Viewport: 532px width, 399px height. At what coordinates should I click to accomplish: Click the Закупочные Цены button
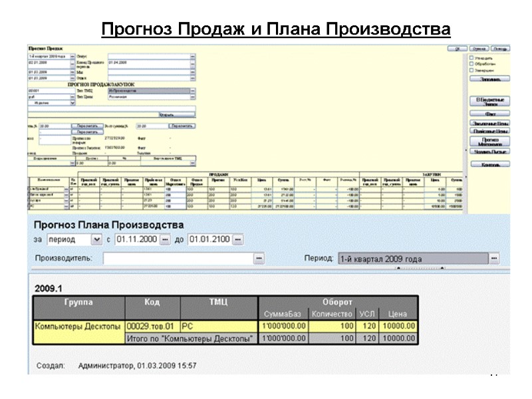tap(490, 123)
